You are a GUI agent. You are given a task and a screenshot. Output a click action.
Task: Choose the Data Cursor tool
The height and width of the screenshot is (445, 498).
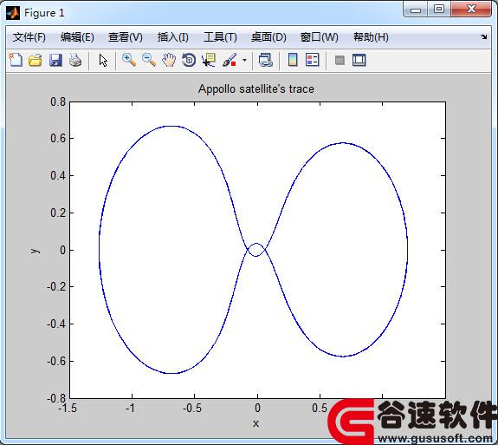pyautogui.click(x=209, y=60)
